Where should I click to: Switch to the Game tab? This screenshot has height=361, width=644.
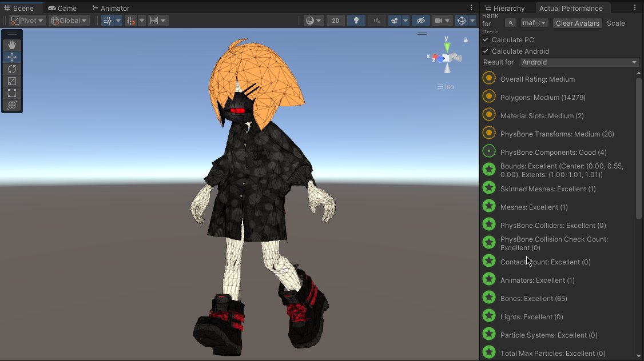pos(62,8)
